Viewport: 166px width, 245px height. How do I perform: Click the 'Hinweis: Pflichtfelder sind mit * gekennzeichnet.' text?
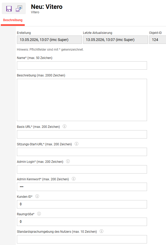pyautogui.click(x=50, y=50)
